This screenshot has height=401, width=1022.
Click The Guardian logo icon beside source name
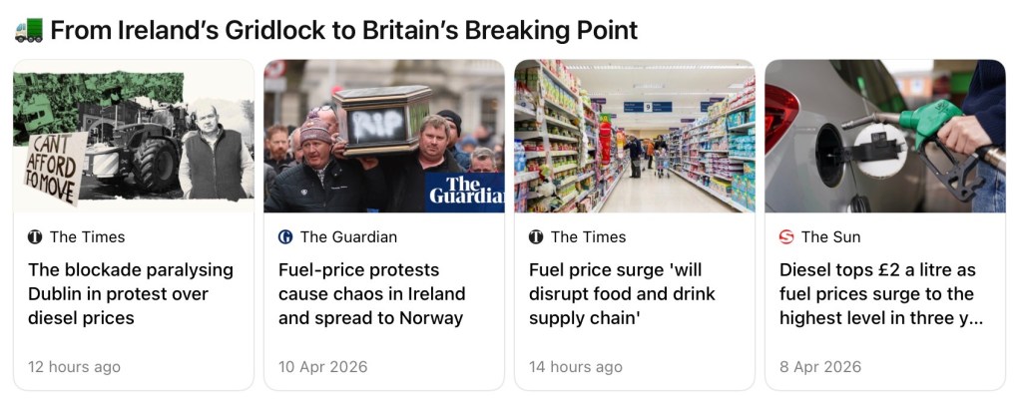pyautogui.click(x=285, y=237)
